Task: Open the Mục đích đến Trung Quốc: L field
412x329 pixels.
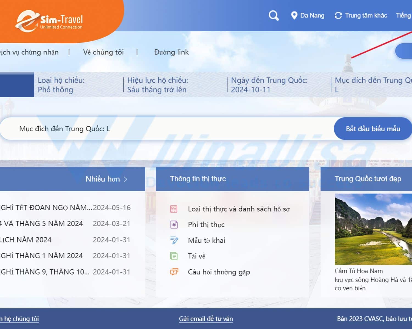Action: point(65,129)
